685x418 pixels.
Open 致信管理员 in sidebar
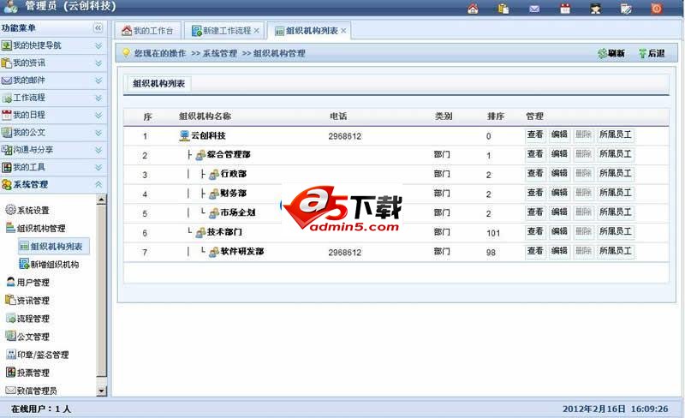coord(31,391)
